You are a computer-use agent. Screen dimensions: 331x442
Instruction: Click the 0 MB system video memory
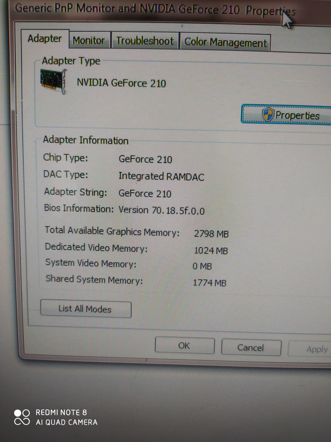(202, 266)
